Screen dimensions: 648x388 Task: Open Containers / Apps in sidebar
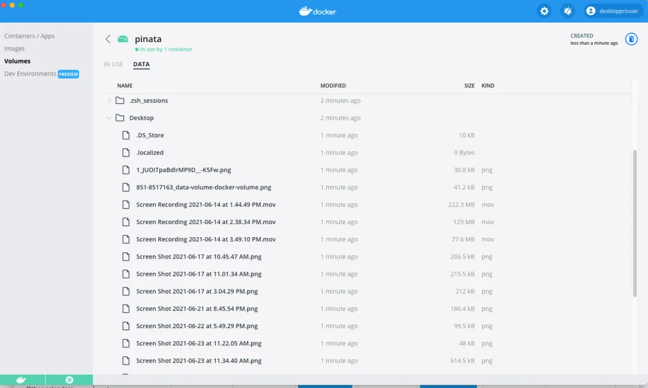click(x=30, y=36)
